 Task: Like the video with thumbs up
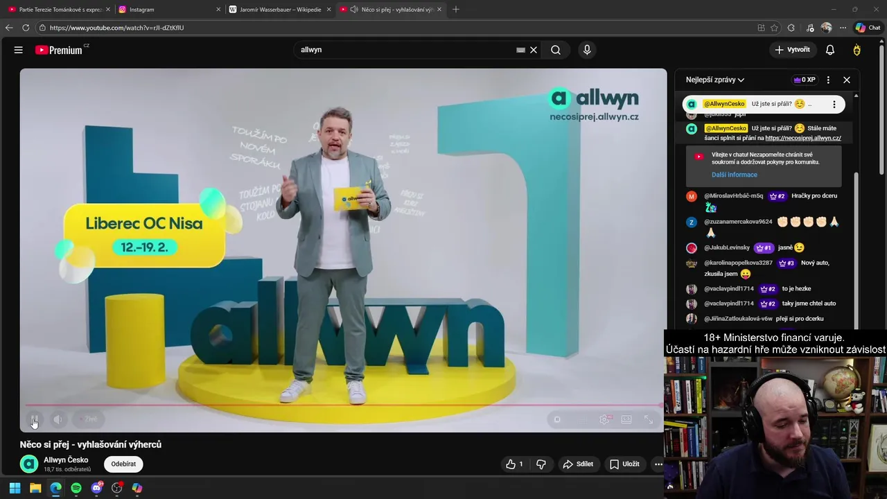click(514, 464)
